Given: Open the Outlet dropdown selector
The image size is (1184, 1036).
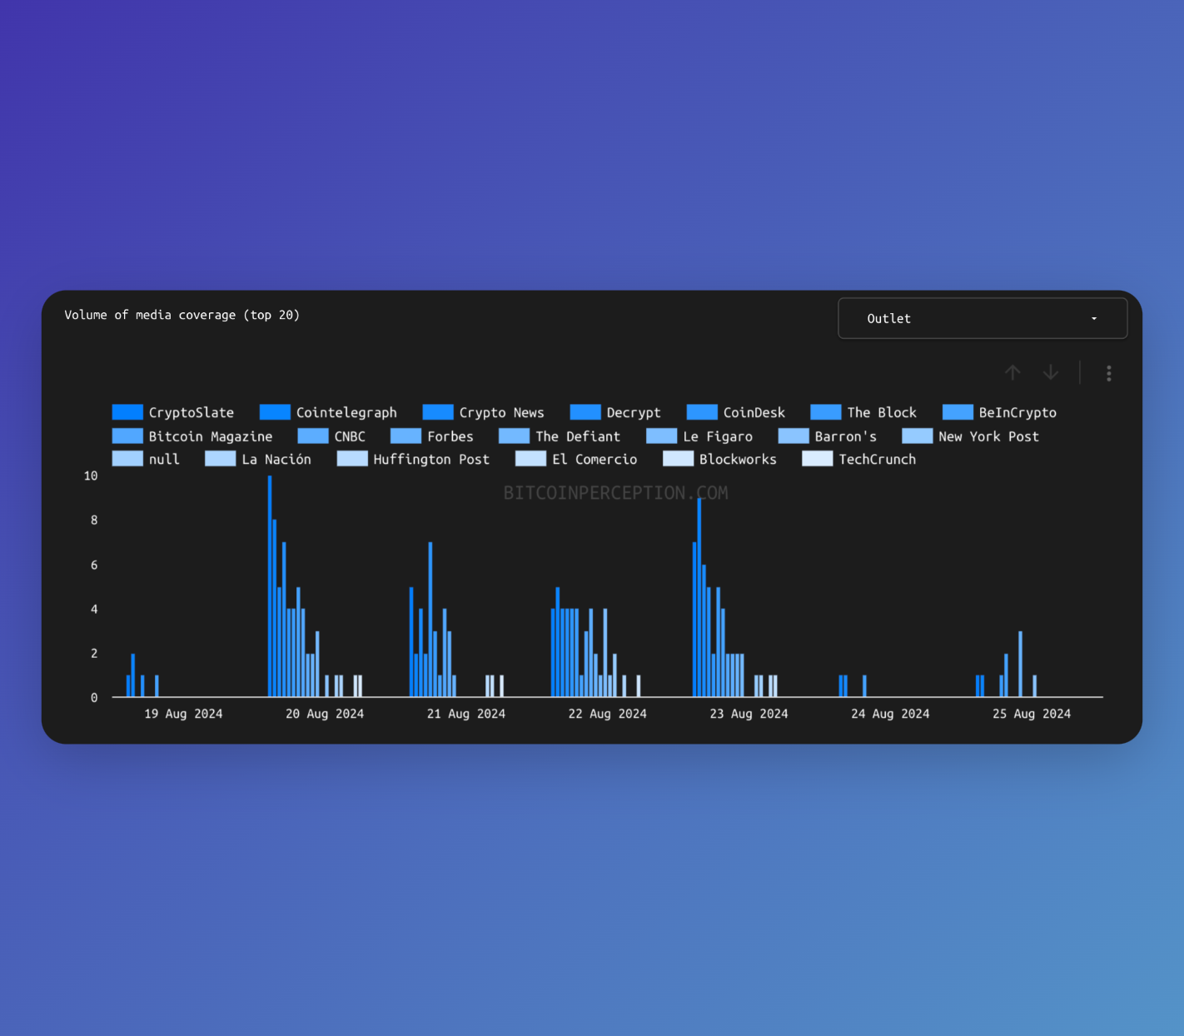Looking at the screenshot, I should (x=982, y=318).
